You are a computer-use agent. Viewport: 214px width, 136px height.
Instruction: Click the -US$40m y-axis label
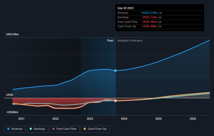coord(12,112)
